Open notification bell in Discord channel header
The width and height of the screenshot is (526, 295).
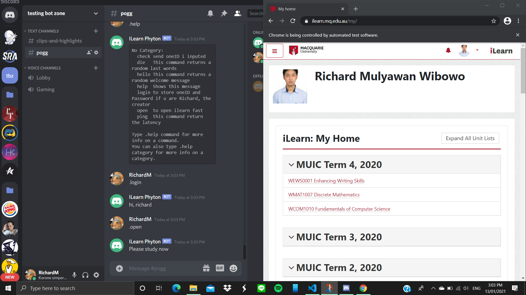click(210, 13)
